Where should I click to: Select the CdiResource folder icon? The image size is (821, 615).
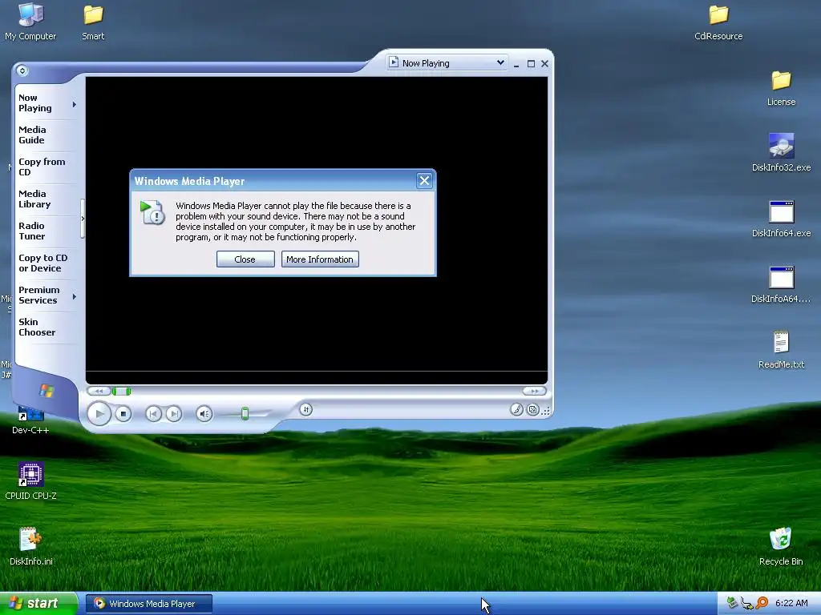point(718,21)
